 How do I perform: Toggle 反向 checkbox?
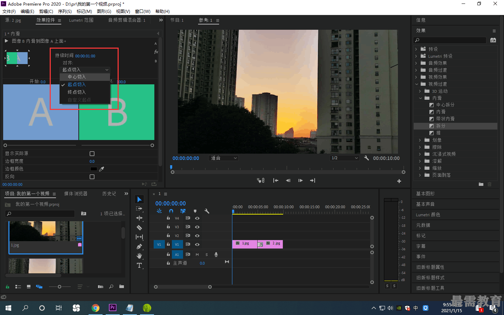92,177
